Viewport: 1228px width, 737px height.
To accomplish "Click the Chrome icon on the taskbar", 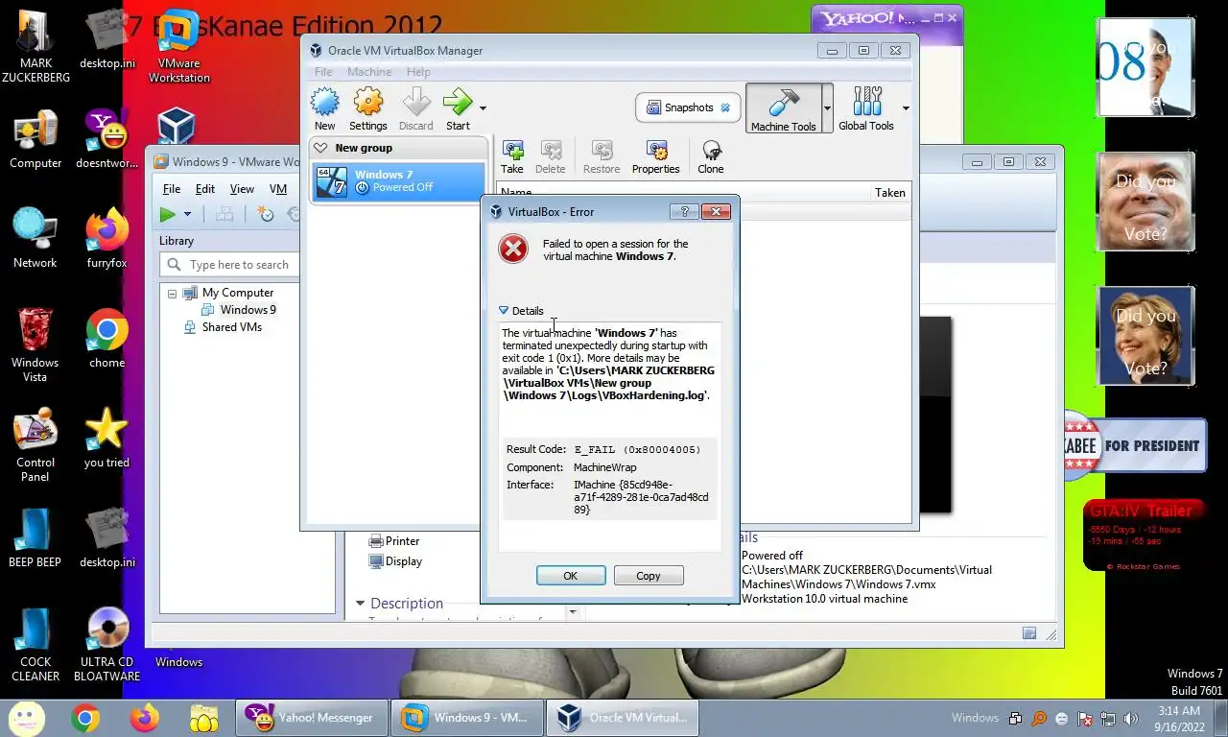I will click(x=84, y=718).
